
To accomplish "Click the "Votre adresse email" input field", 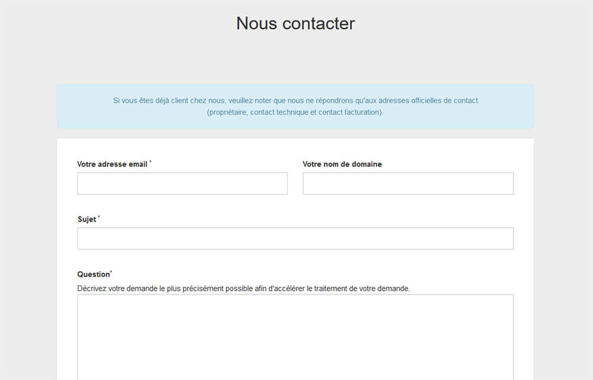I will coord(182,183).
